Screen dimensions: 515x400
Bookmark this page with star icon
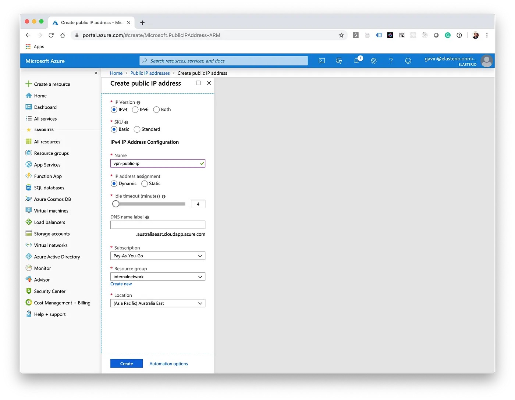pyautogui.click(x=341, y=35)
